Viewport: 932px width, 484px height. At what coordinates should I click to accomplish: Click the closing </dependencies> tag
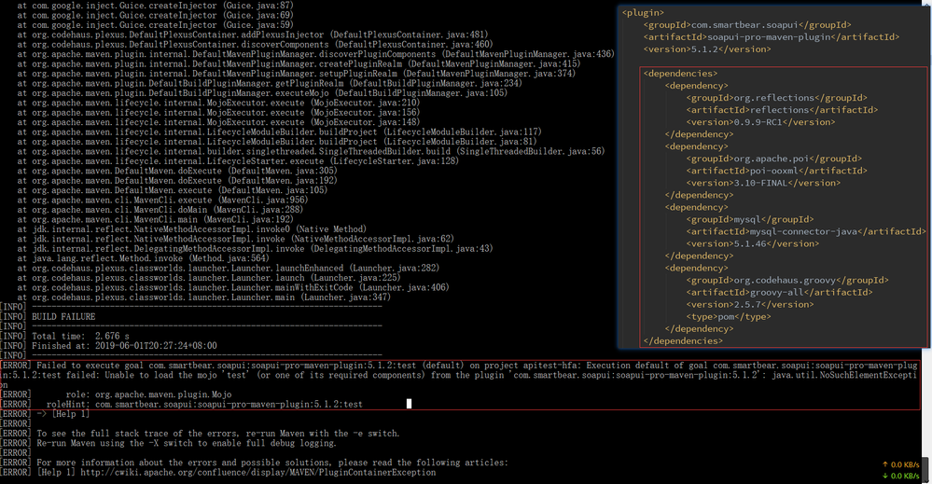tap(682, 341)
